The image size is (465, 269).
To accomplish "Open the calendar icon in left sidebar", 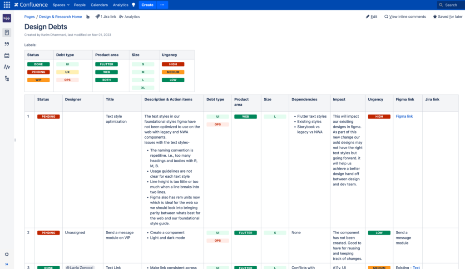I will (7, 55).
